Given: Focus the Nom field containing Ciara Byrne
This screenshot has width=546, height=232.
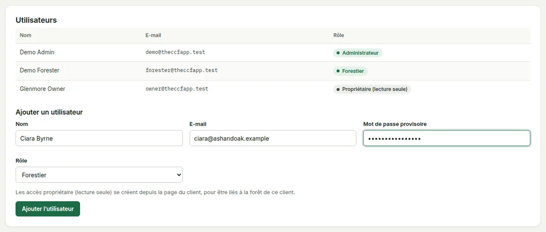Looking at the screenshot, I should 99,138.
